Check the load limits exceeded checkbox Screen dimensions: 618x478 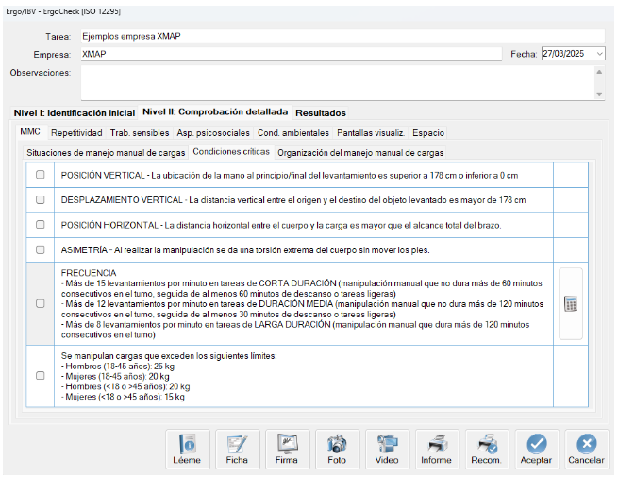coord(41,376)
